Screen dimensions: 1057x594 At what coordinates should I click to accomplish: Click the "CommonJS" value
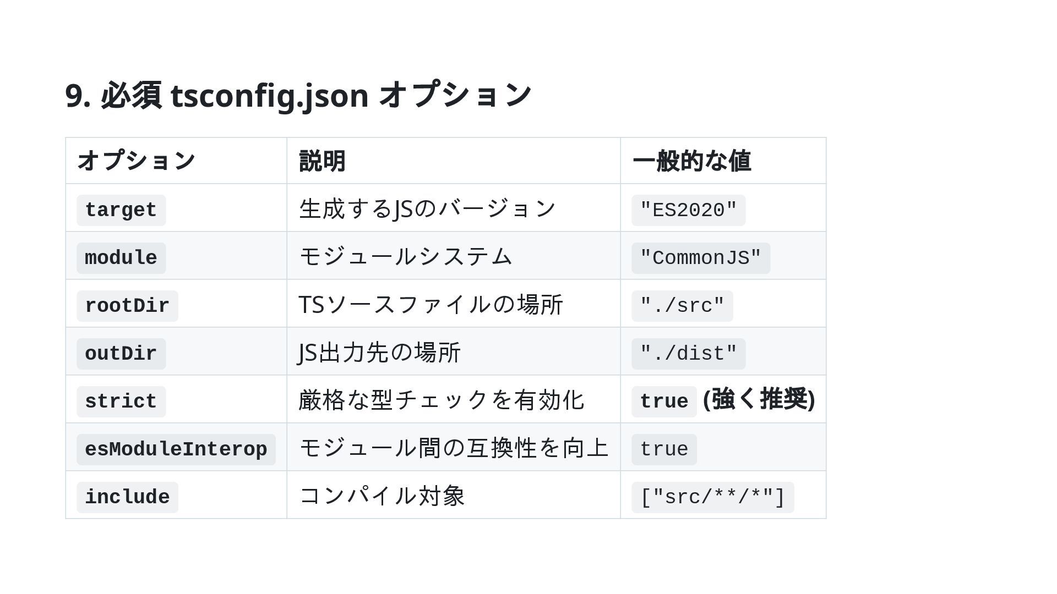(700, 258)
